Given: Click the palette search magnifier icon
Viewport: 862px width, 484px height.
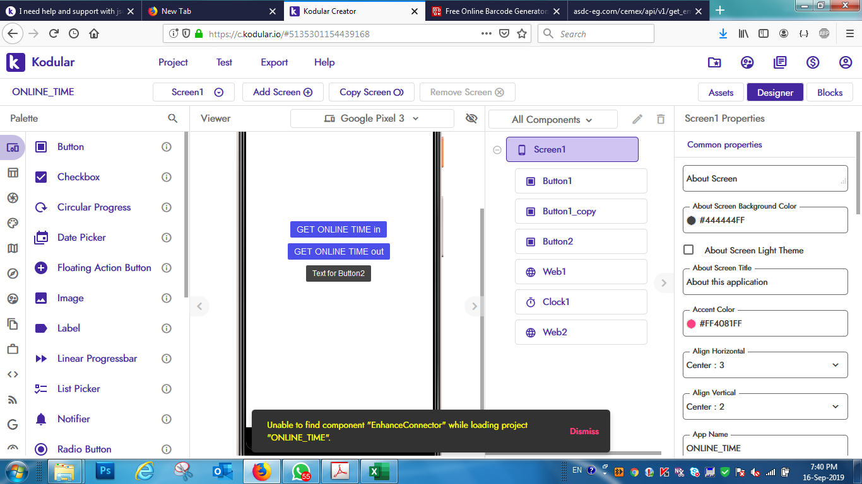Looking at the screenshot, I should click(x=172, y=118).
